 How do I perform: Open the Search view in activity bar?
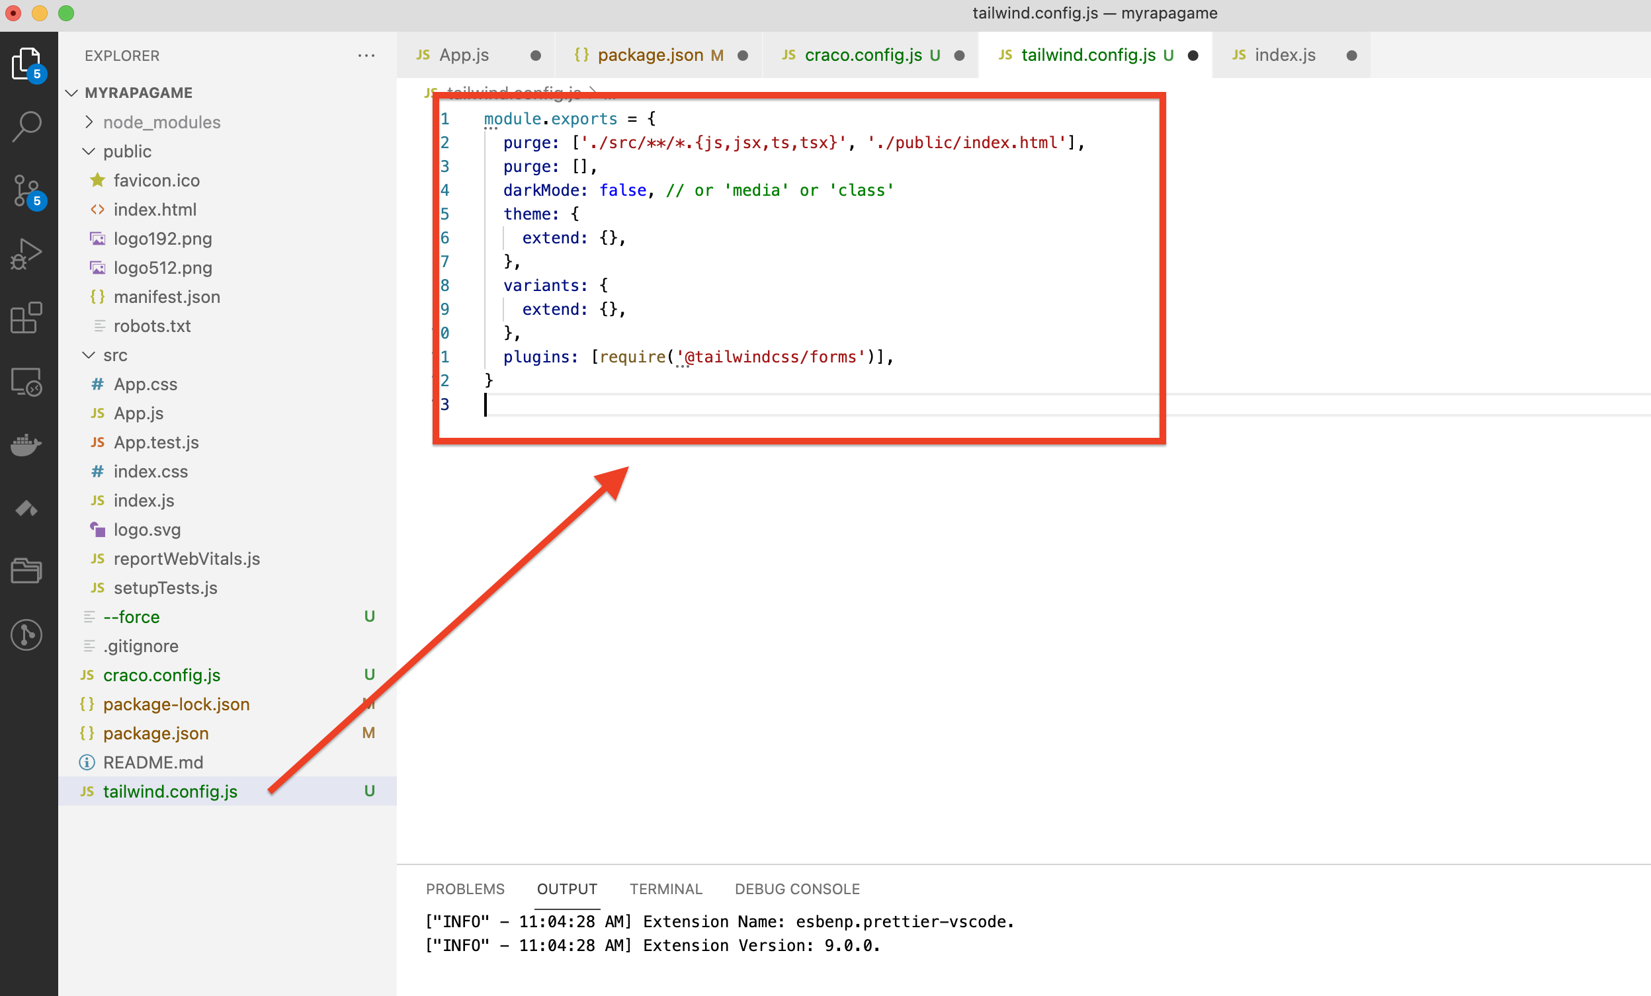pos(27,126)
